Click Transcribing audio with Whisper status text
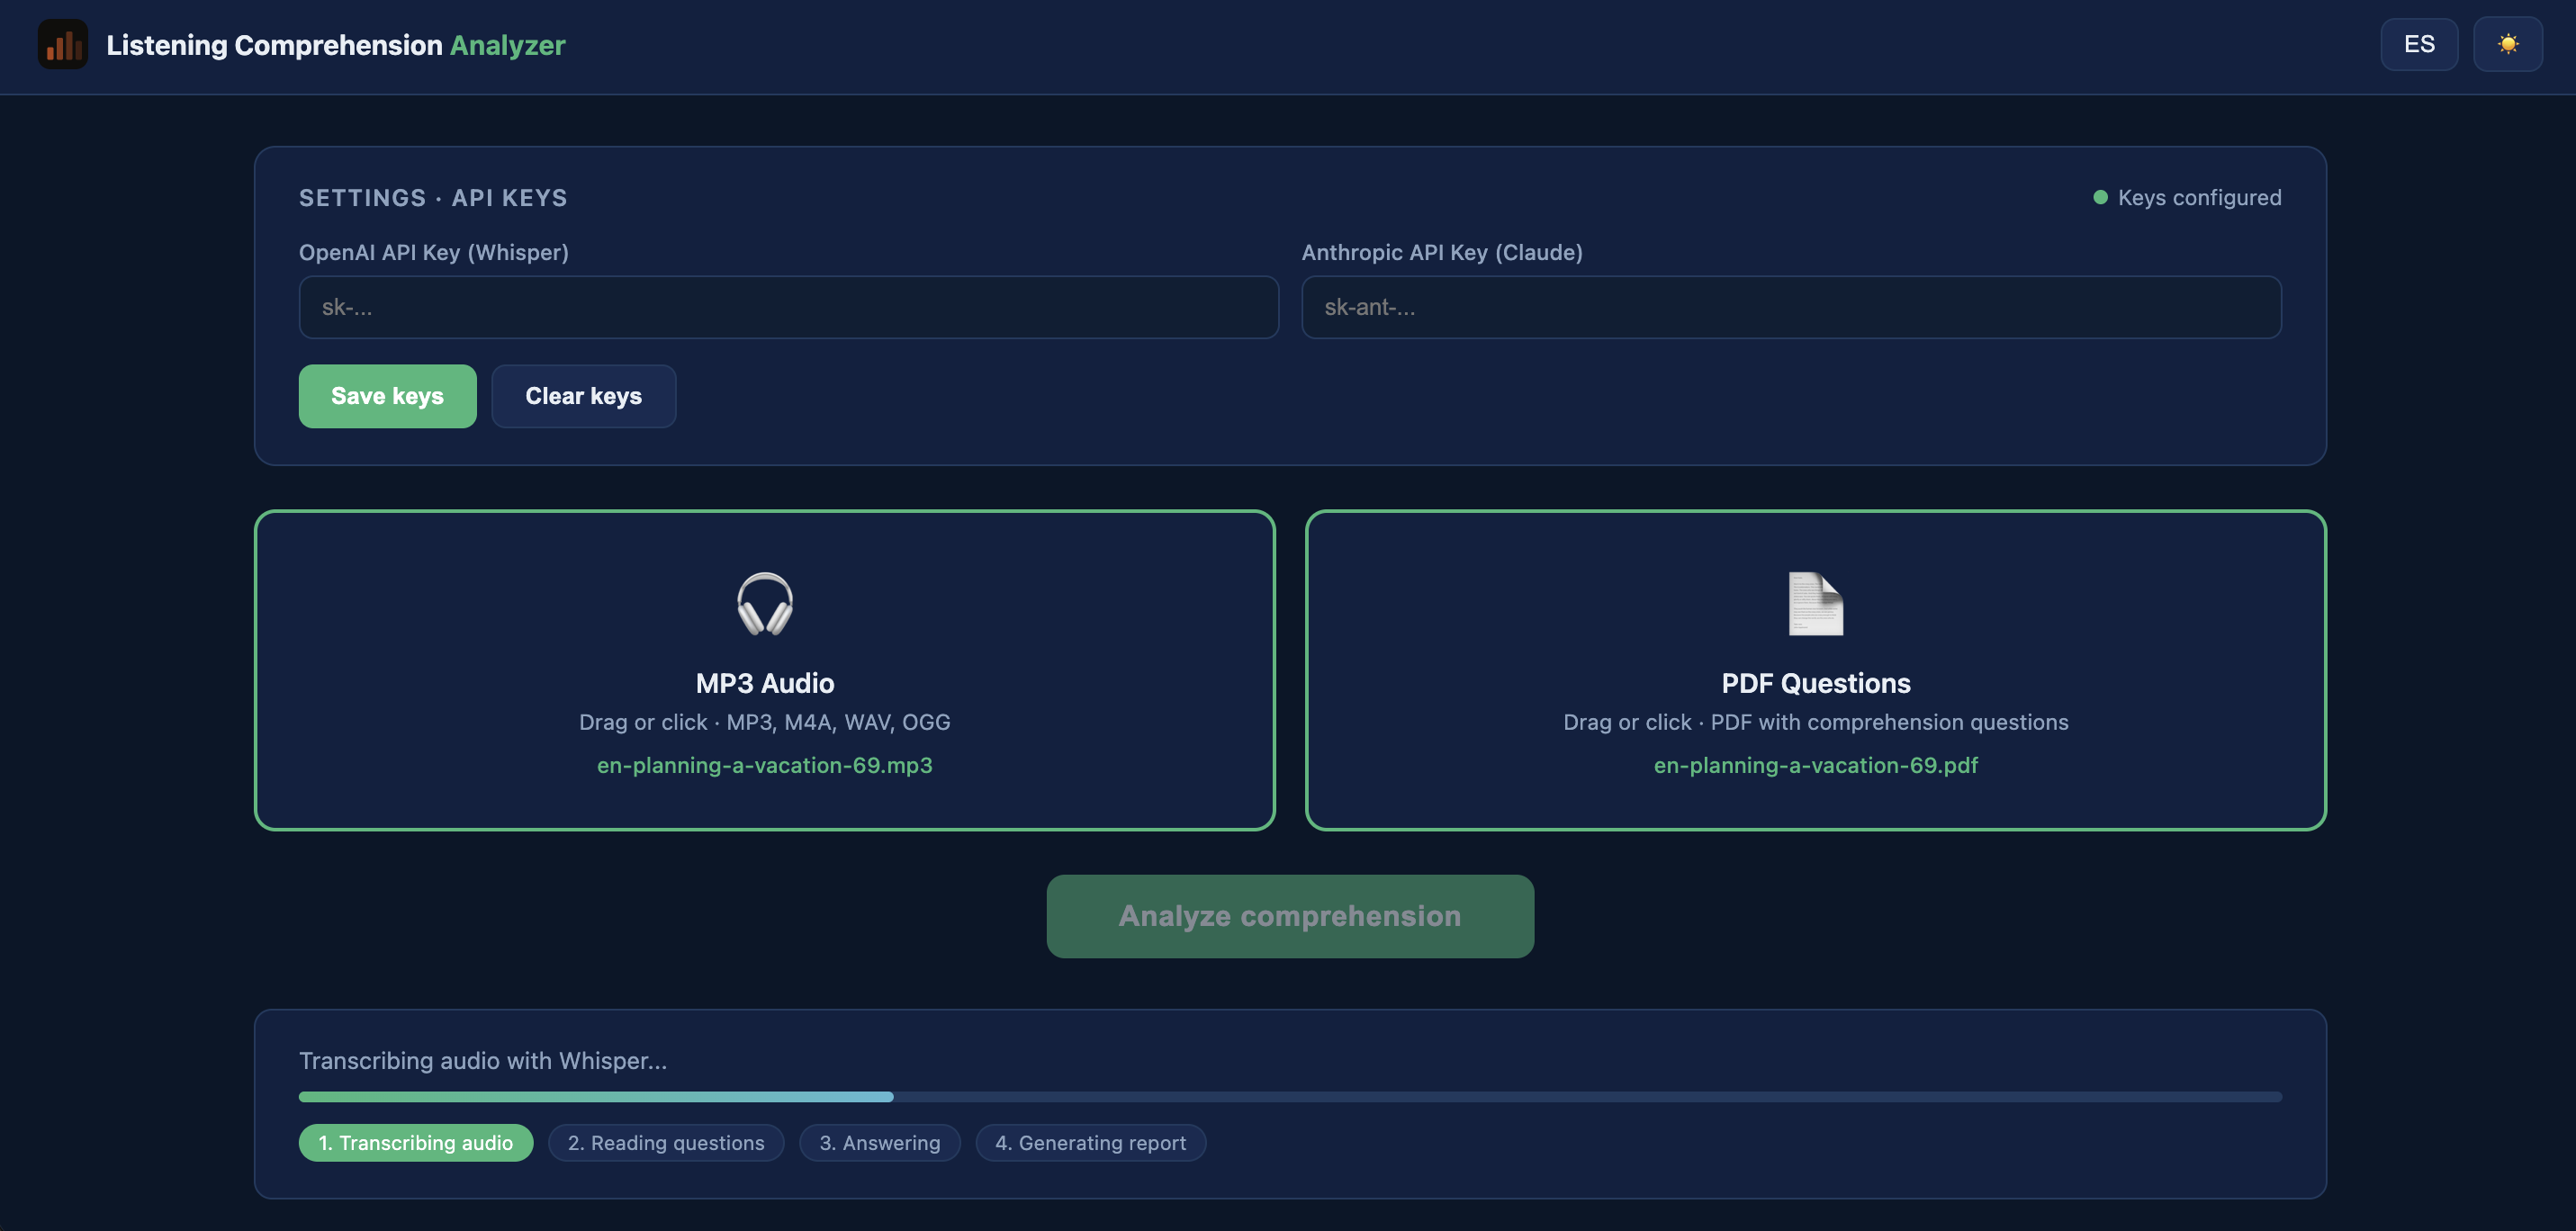The image size is (2576, 1231). coord(482,1060)
